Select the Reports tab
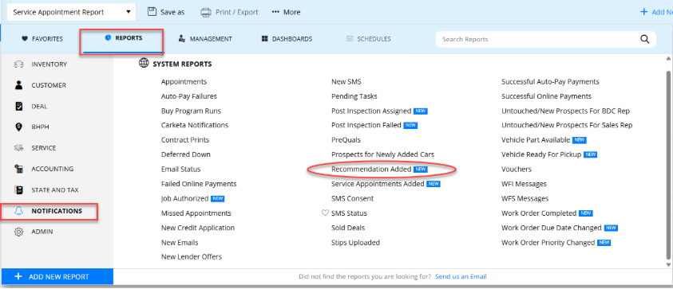The height and width of the screenshot is (289, 673). click(124, 38)
